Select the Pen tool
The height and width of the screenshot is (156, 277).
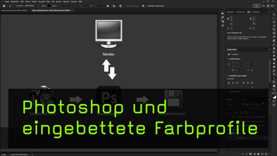tap(274, 71)
